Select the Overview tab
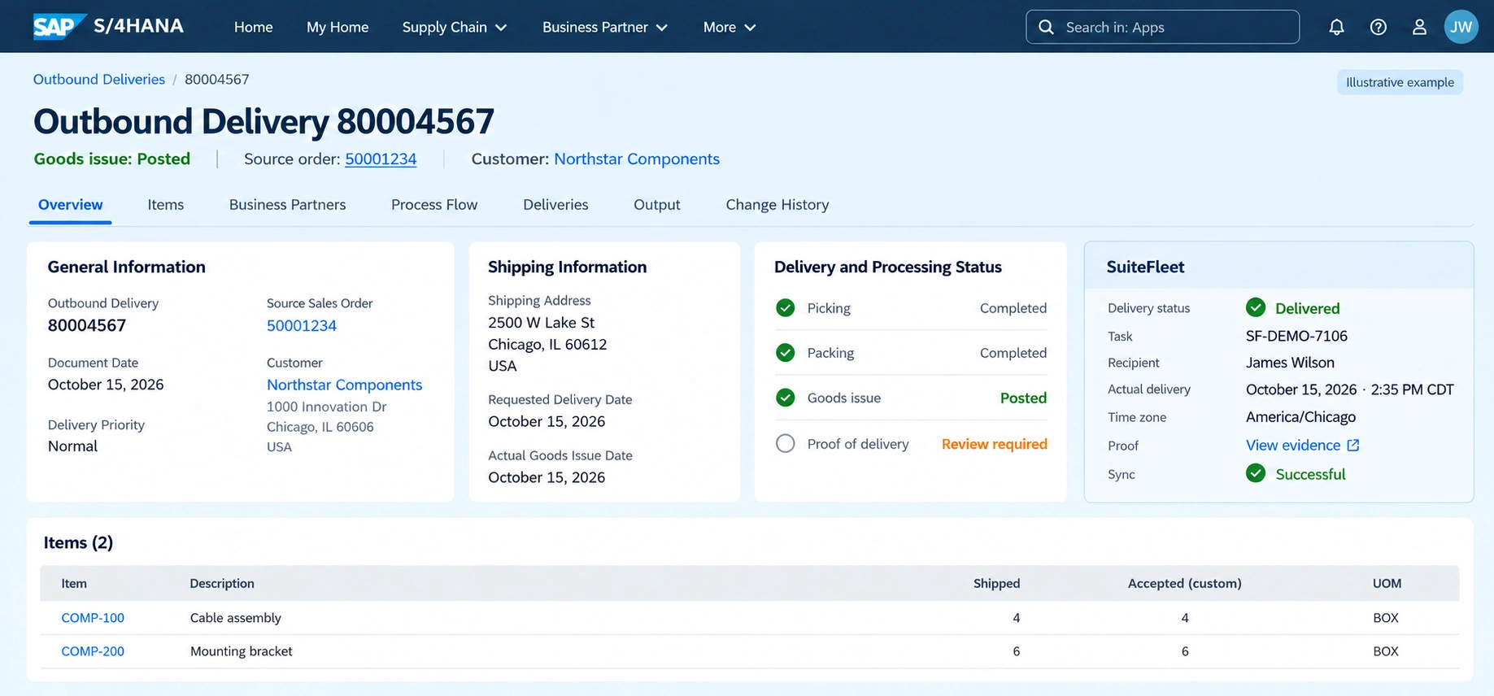The height and width of the screenshot is (696, 1494). (x=71, y=205)
